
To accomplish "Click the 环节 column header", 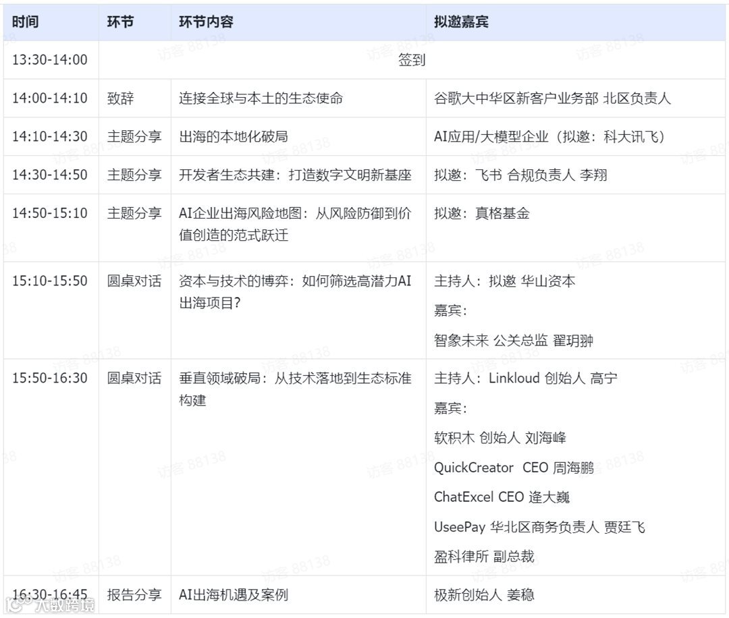I will coord(118,22).
